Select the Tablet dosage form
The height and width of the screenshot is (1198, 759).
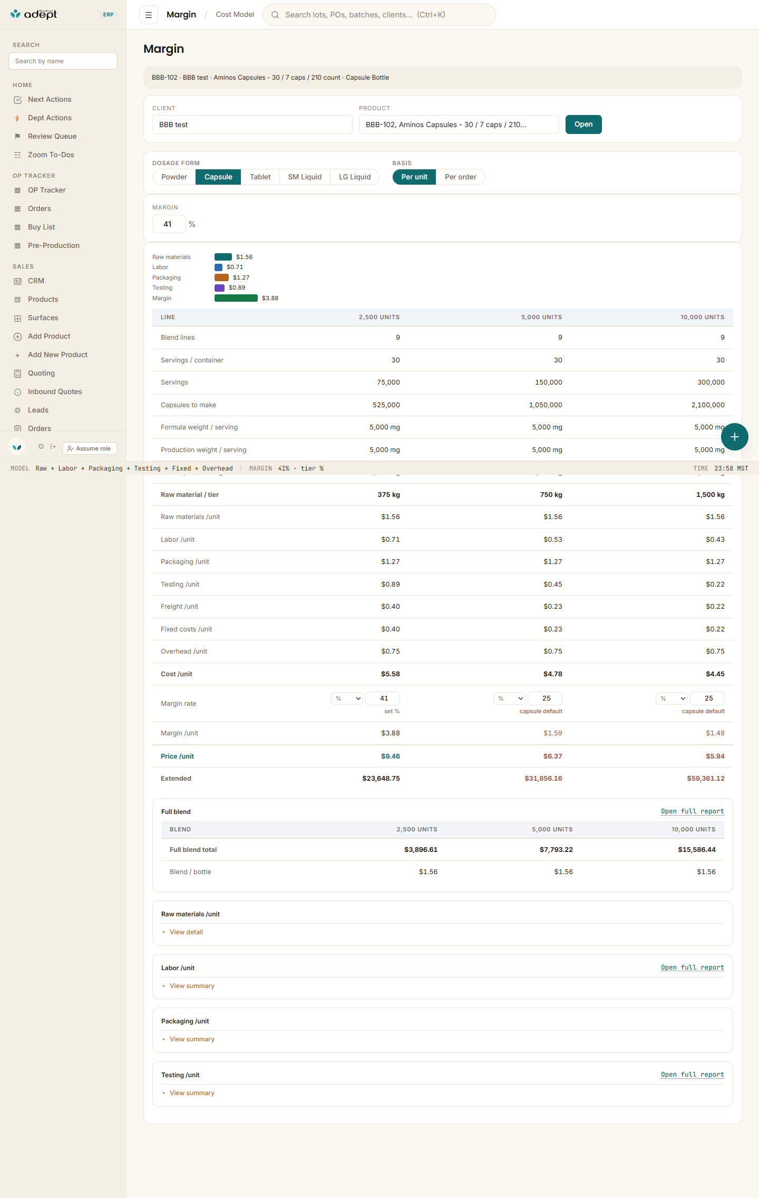(x=260, y=177)
